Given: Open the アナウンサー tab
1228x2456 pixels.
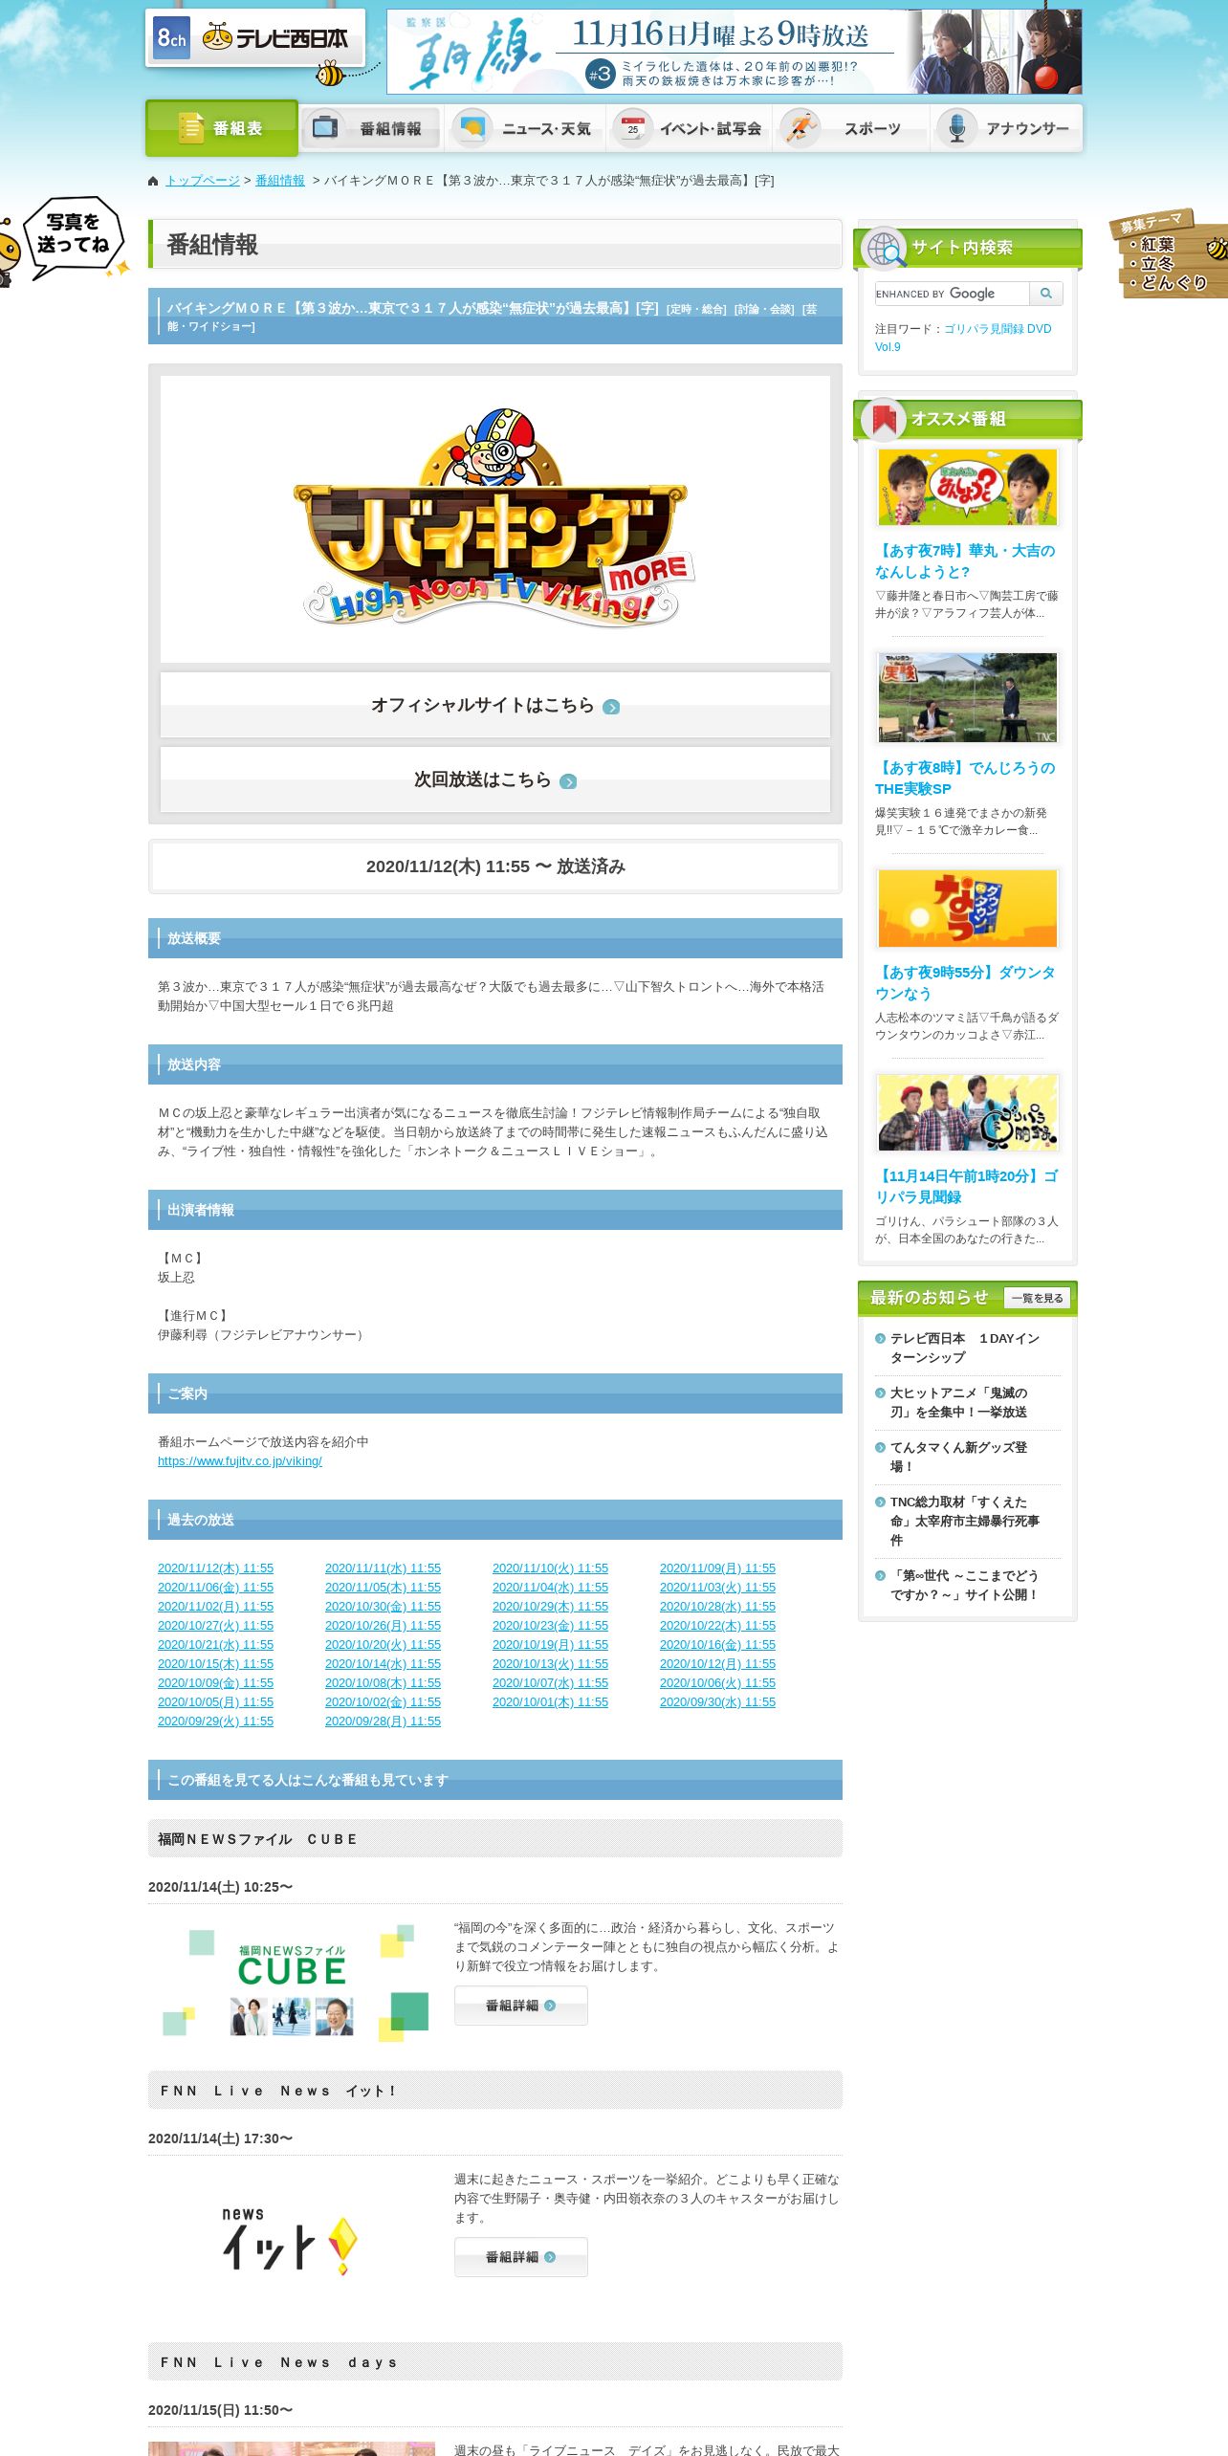Looking at the screenshot, I should point(1006,128).
